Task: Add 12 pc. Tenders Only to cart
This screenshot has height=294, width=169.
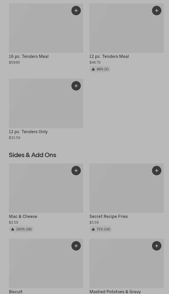Action: tap(76, 86)
